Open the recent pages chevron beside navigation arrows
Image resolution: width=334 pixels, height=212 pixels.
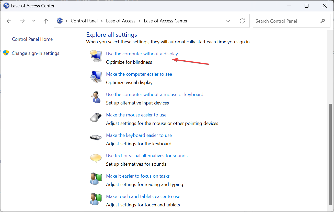(x=34, y=21)
